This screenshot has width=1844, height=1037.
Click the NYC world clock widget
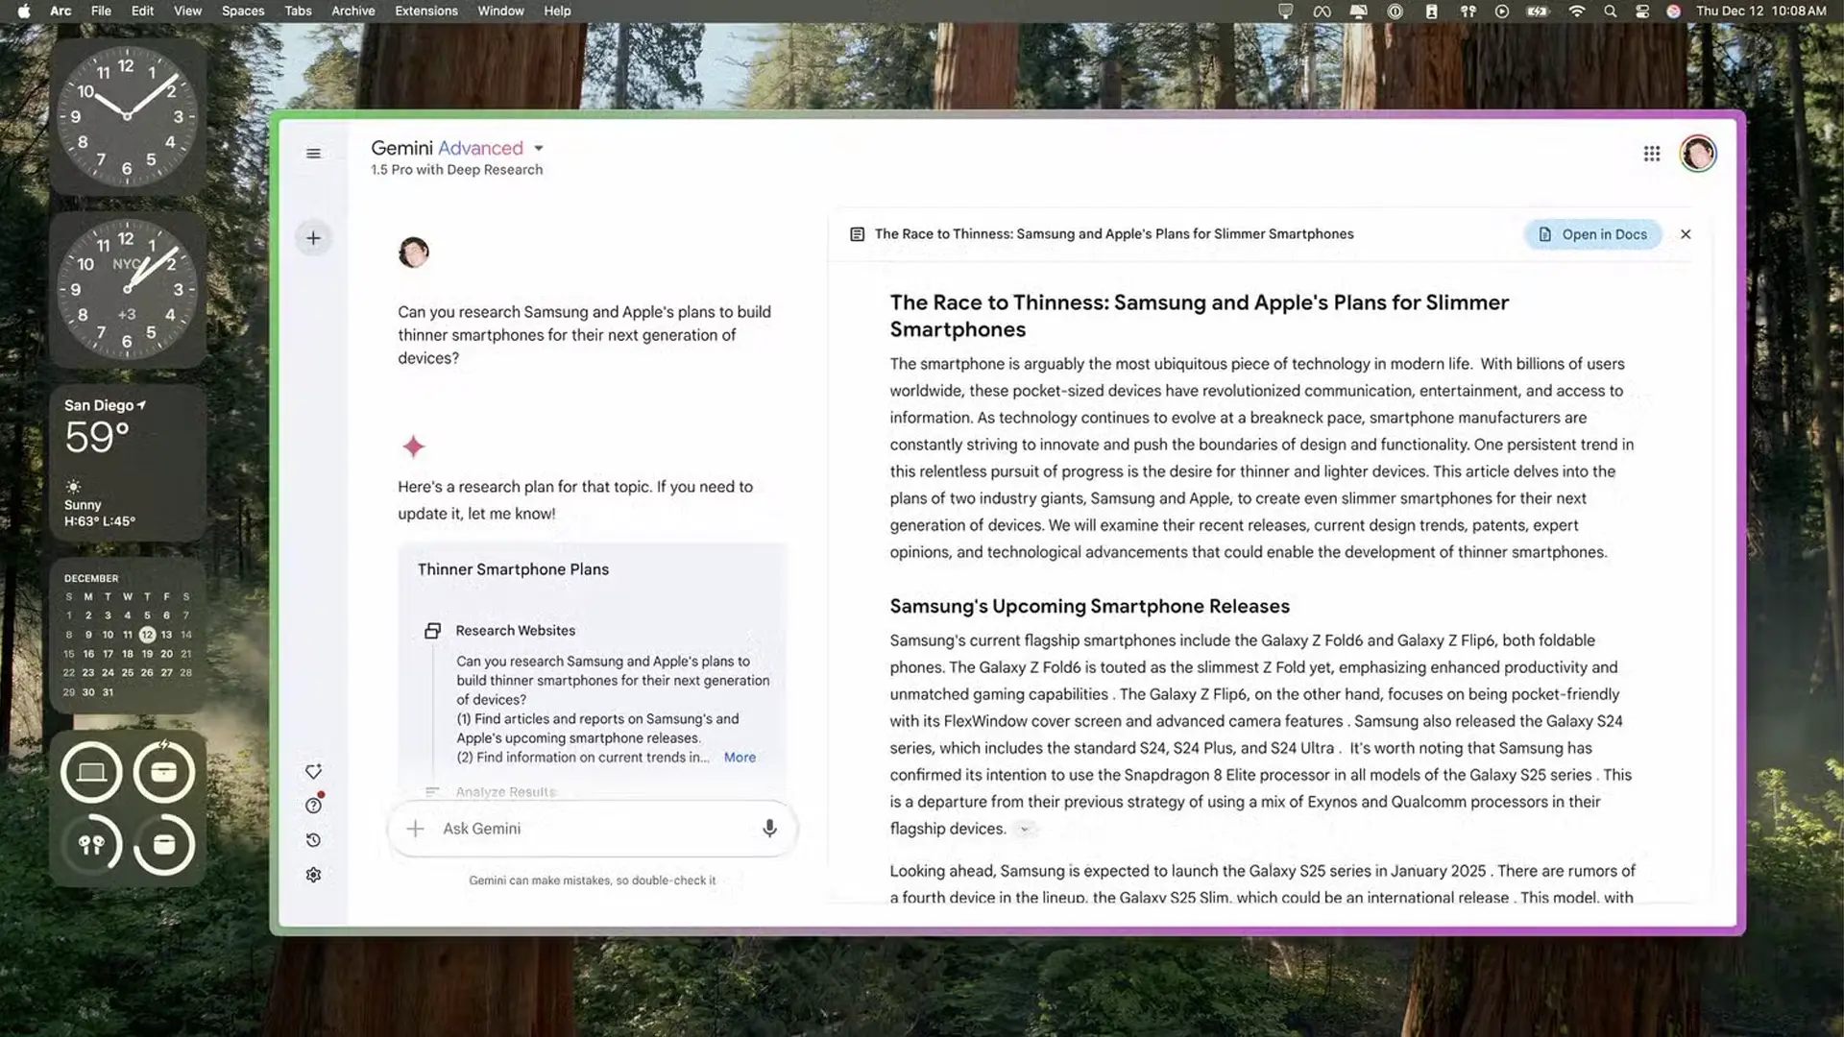point(128,290)
